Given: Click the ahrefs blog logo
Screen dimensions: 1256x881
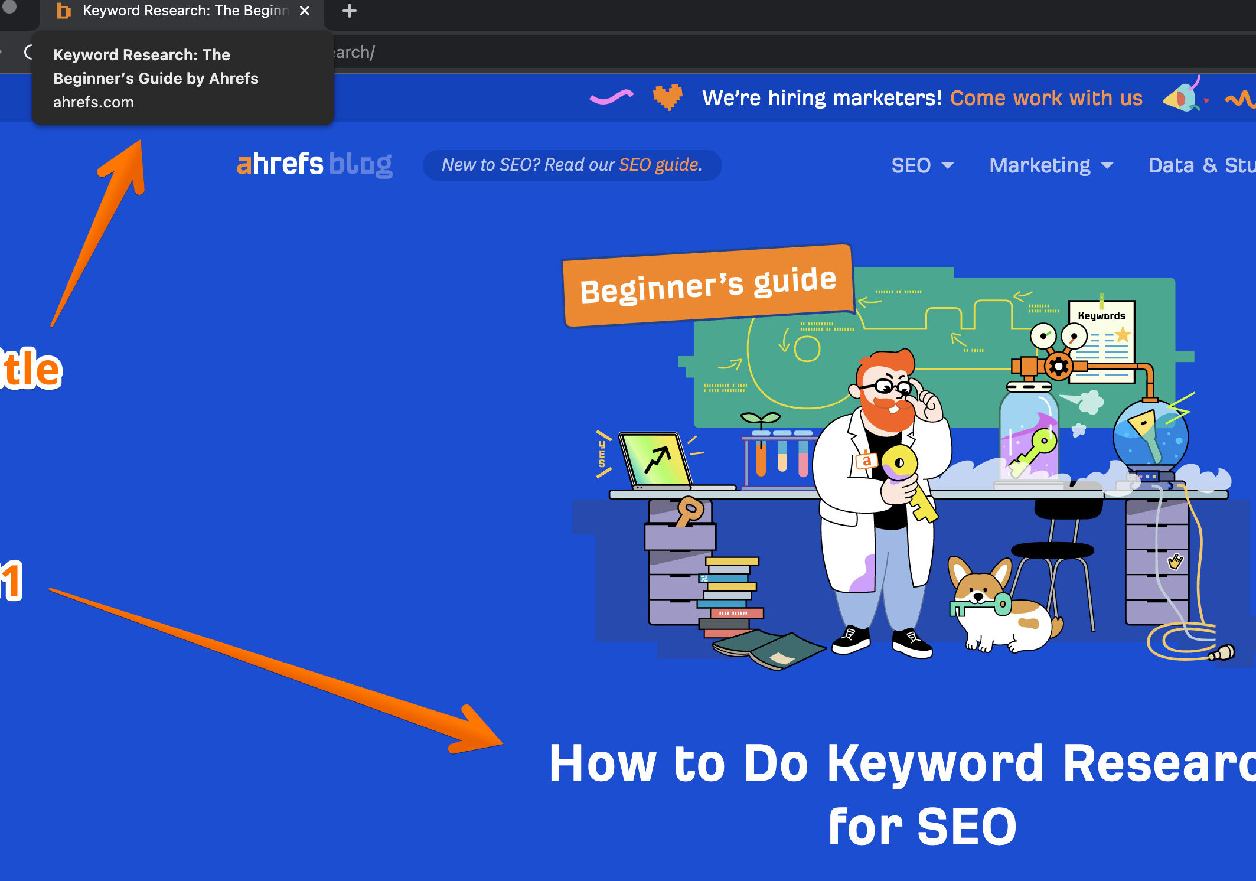Looking at the screenshot, I should pyautogui.click(x=314, y=164).
